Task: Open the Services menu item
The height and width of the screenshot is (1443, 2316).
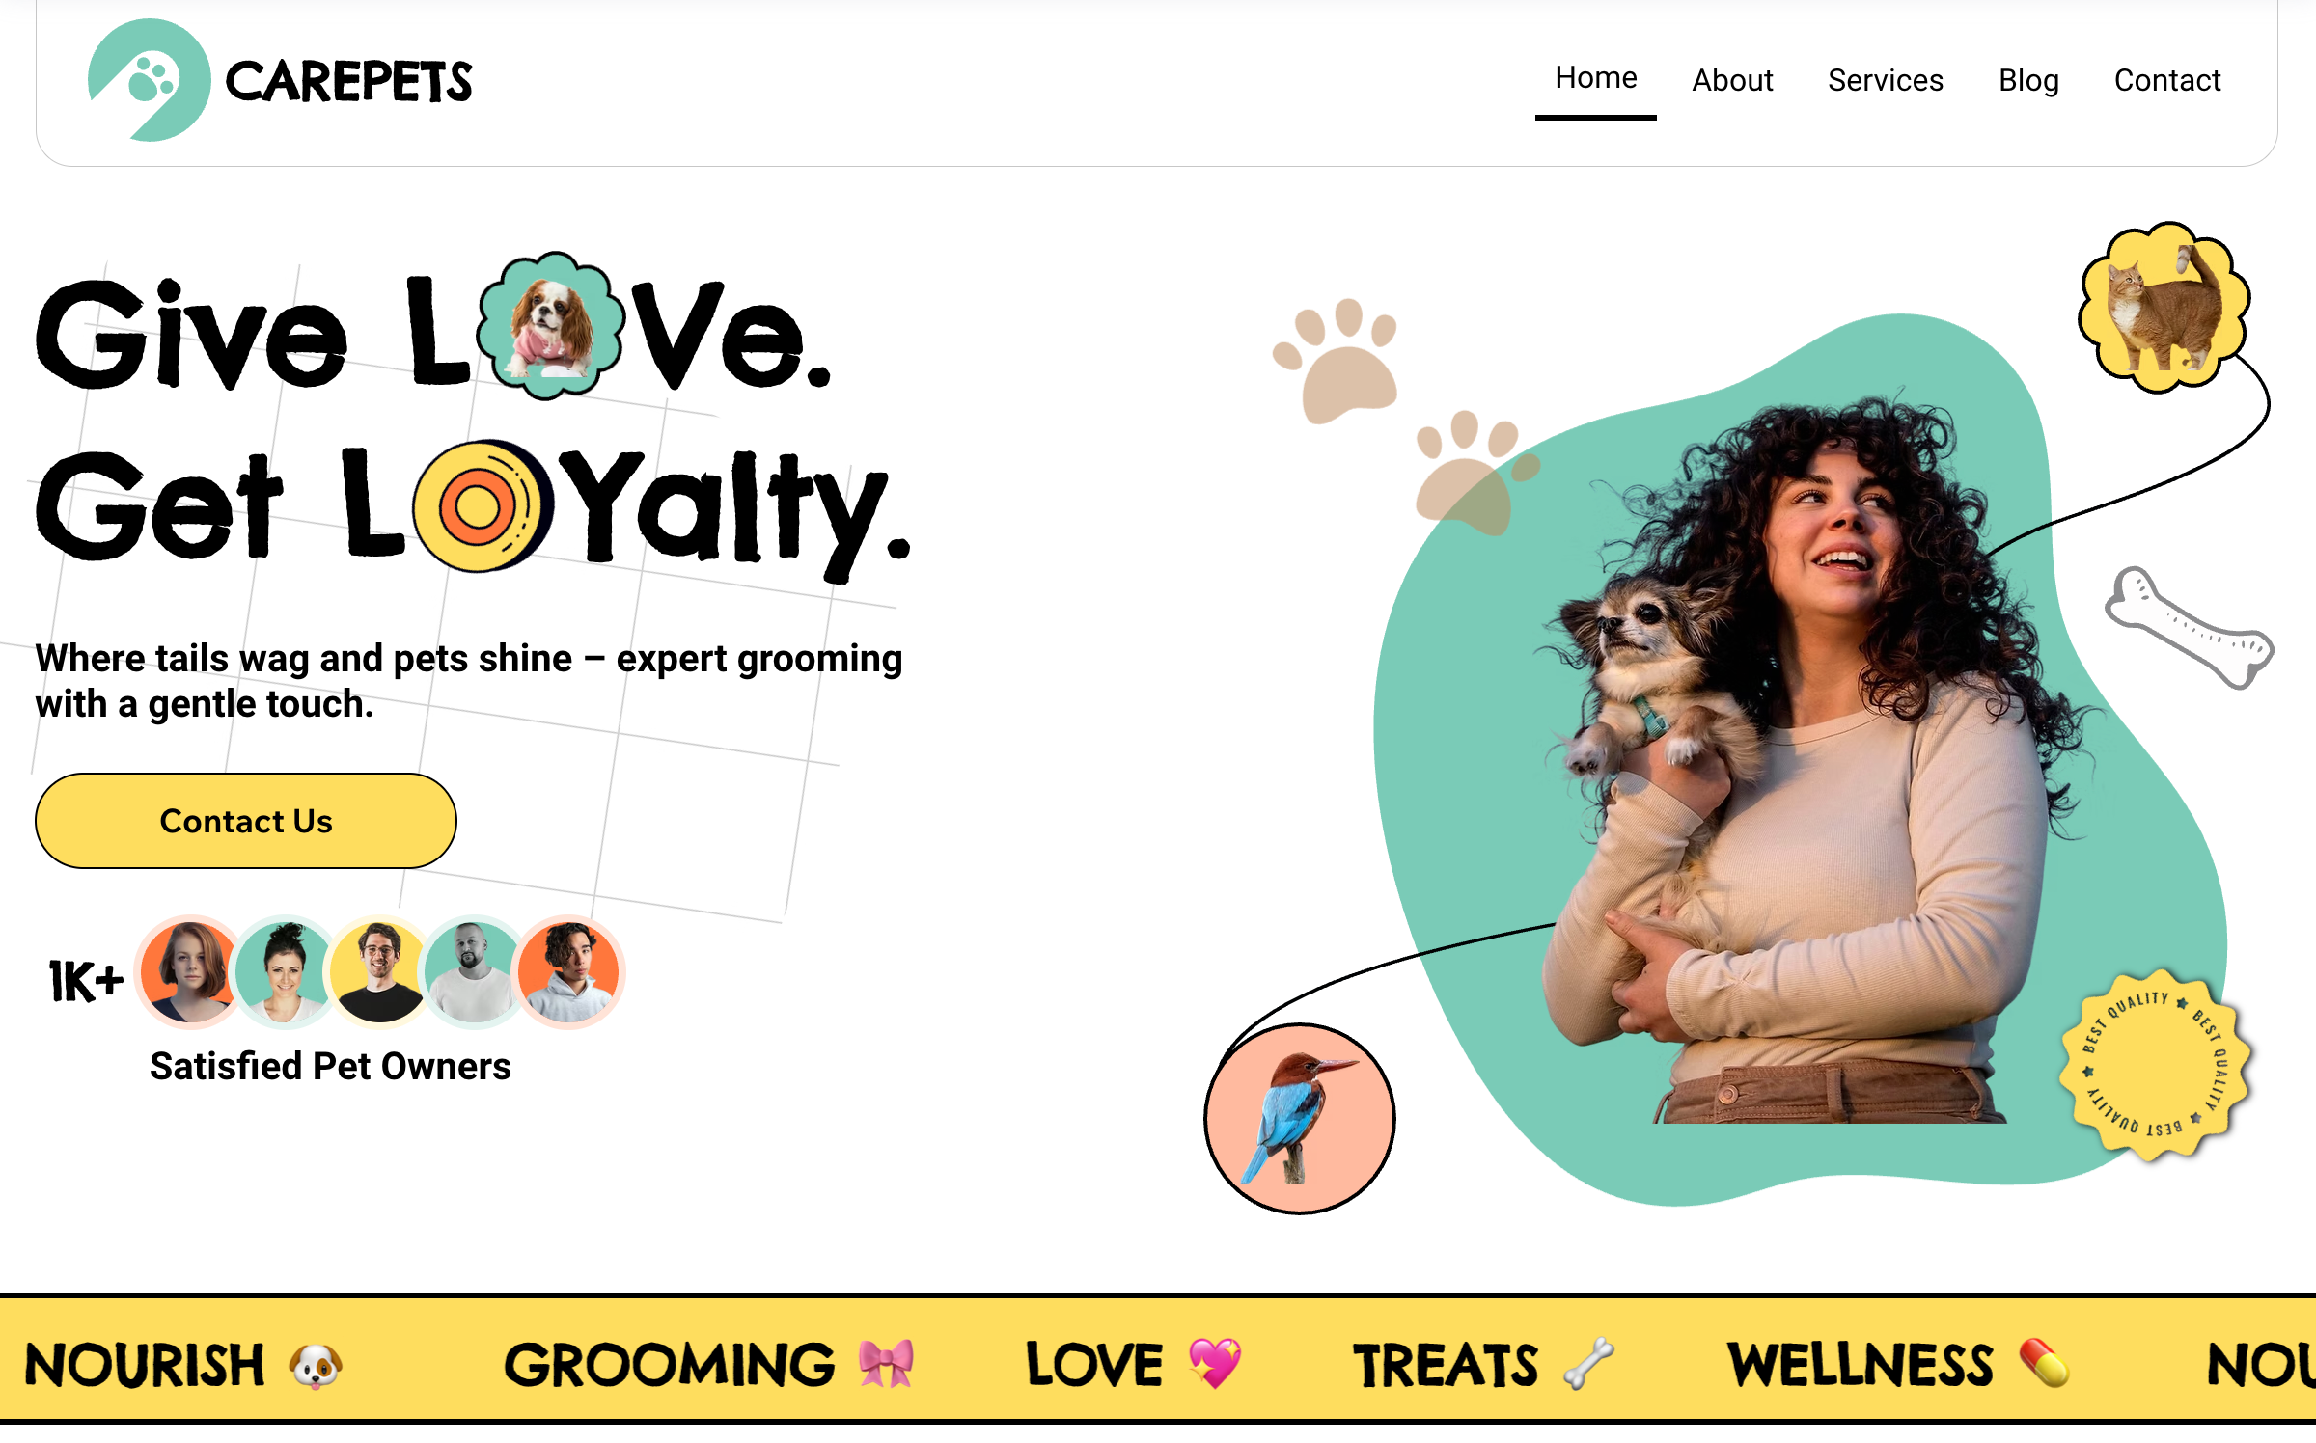Action: pyautogui.click(x=1885, y=80)
